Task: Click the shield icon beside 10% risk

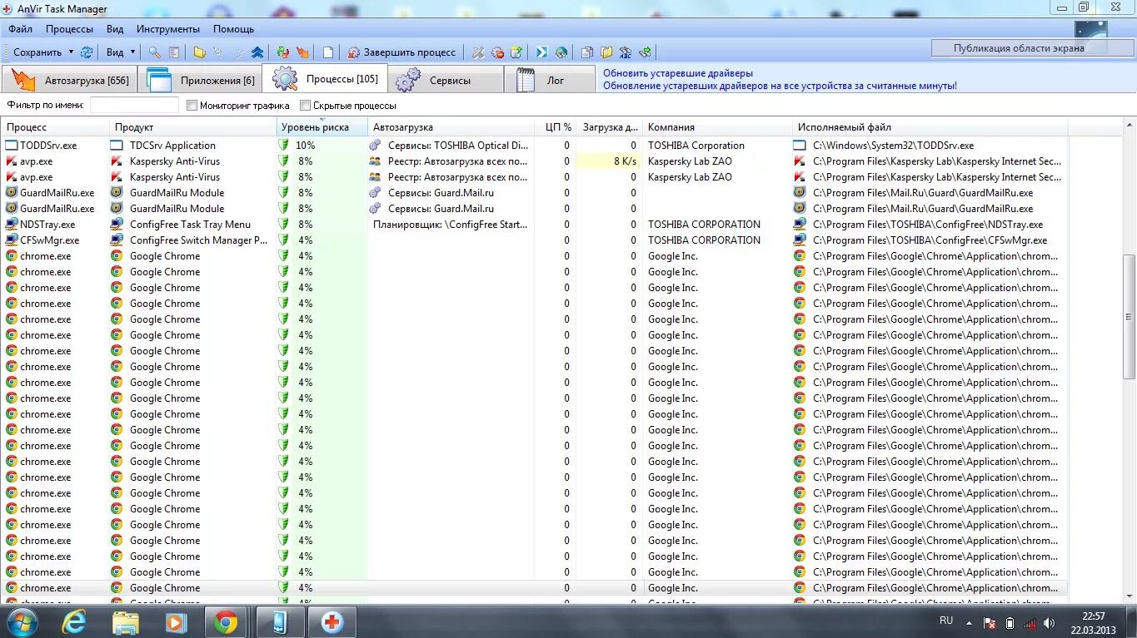Action: click(x=284, y=145)
